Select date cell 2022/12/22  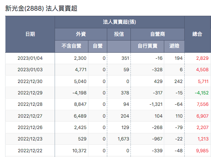pyautogui.click(x=30, y=151)
